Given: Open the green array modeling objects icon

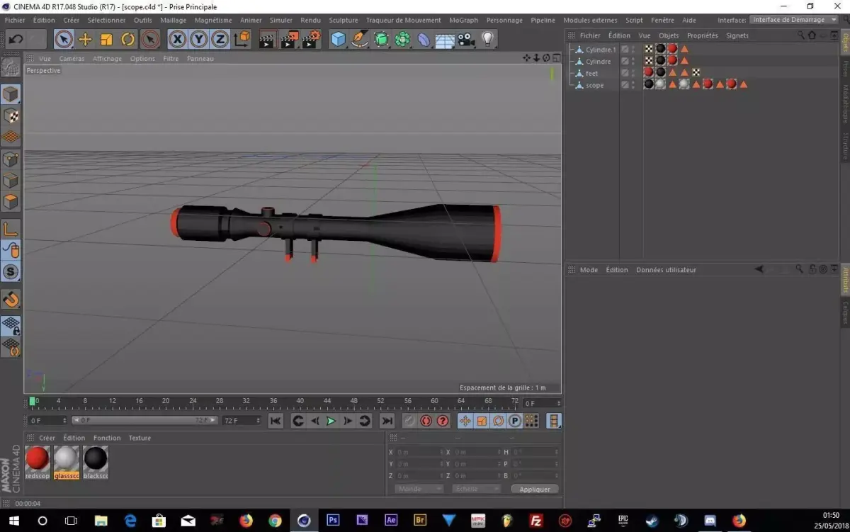Looking at the screenshot, I should point(402,40).
